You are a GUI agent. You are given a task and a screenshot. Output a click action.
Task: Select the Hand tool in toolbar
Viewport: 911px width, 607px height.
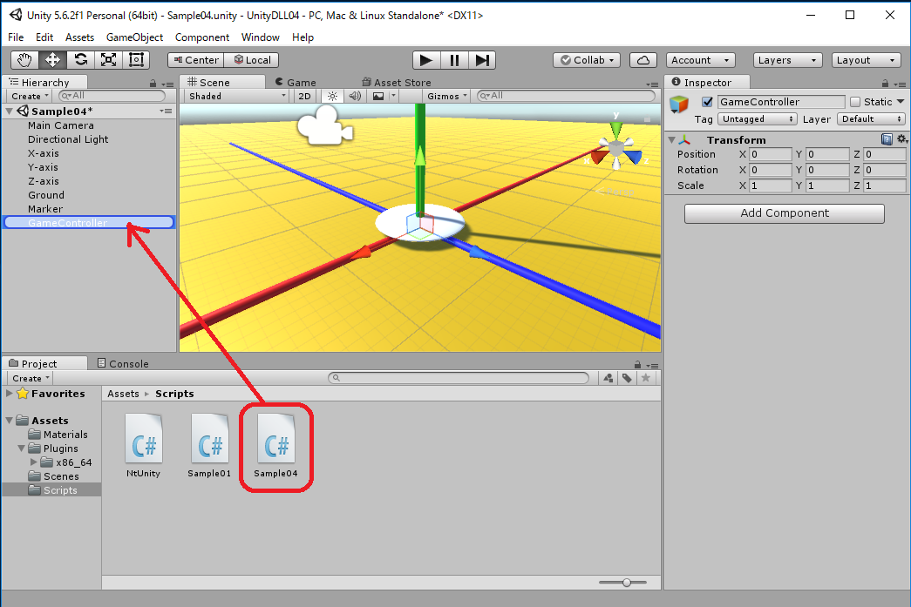pyautogui.click(x=24, y=60)
